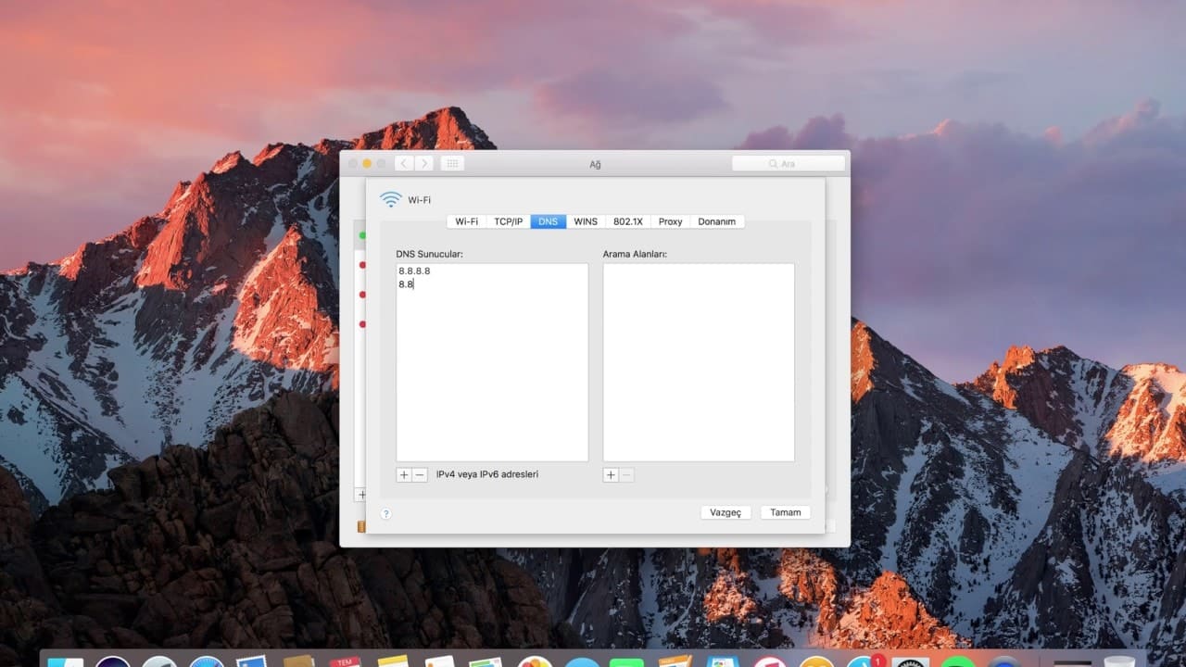Open the Donanım tab
The image size is (1186, 667).
716,221
